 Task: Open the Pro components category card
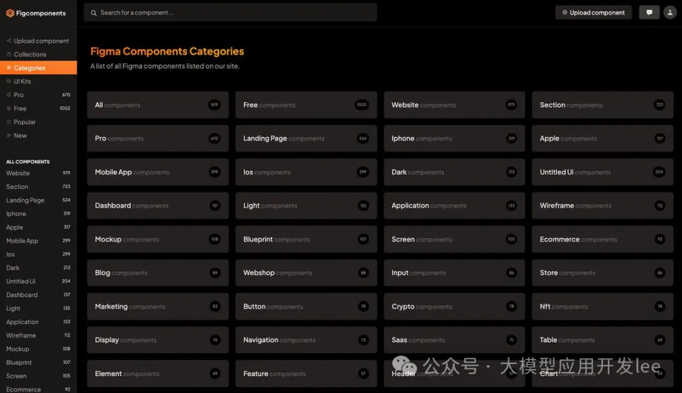tap(157, 138)
